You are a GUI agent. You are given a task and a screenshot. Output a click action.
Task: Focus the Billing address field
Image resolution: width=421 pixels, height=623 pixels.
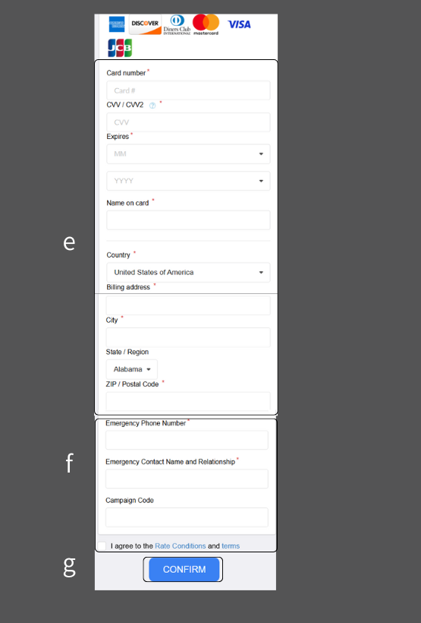188,305
